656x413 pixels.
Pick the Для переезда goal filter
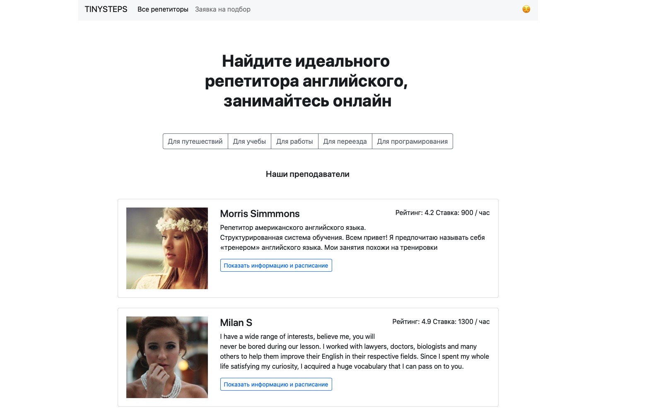tap(345, 141)
